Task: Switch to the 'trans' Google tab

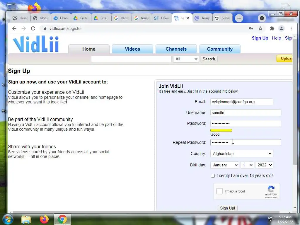Action: 142,18
